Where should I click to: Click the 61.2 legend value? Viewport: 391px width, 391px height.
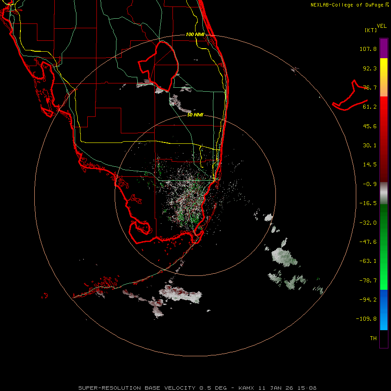(370, 107)
